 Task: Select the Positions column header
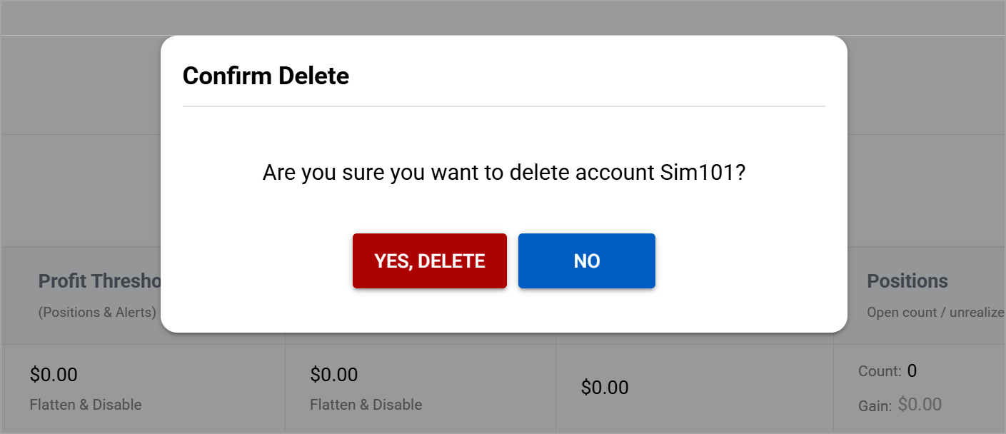tap(907, 281)
